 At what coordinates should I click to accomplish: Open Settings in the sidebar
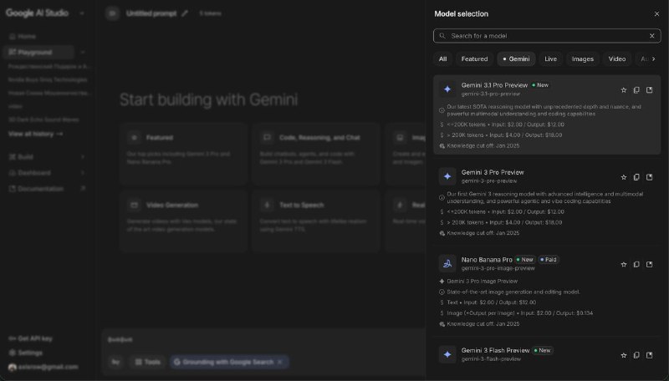point(26,353)
